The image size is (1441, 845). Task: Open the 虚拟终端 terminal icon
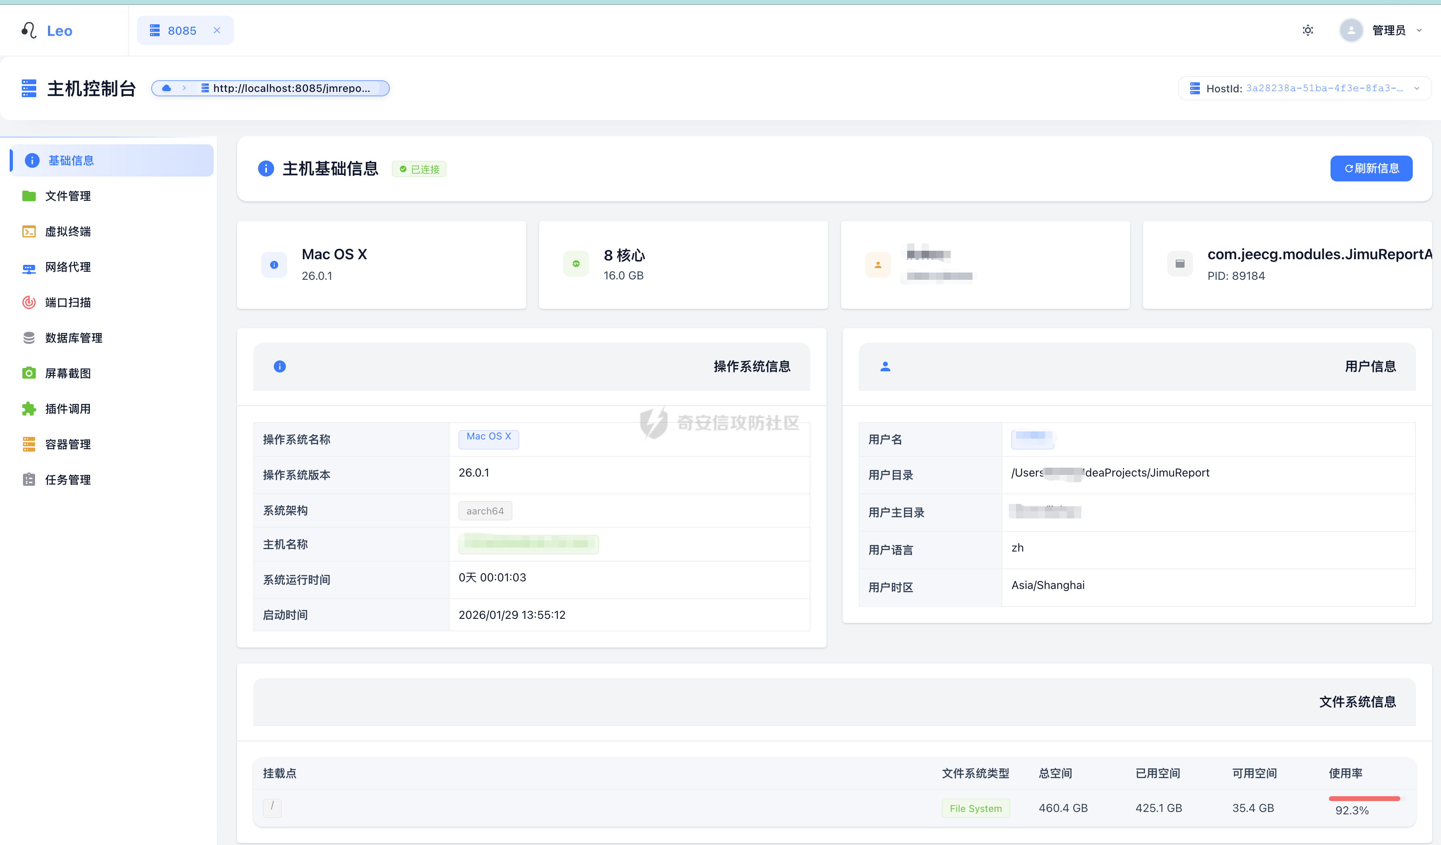[x=29, y=231]
